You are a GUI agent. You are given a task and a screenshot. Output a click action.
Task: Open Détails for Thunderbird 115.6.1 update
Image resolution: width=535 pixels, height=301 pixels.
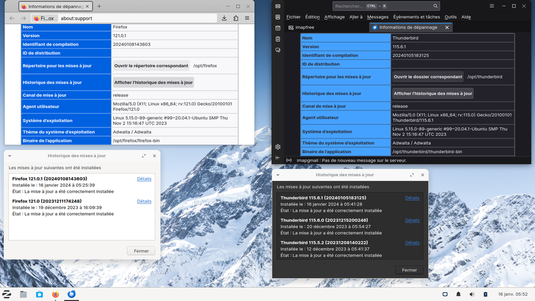[412, 198]
